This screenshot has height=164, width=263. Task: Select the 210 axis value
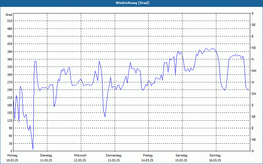10,97
